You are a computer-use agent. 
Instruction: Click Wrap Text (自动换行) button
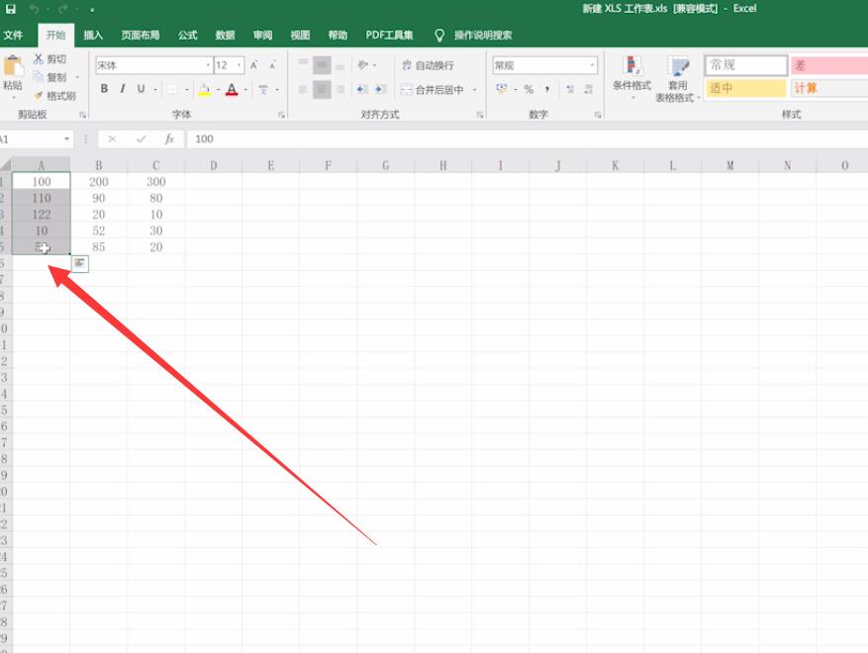click(x=428, y=65)
